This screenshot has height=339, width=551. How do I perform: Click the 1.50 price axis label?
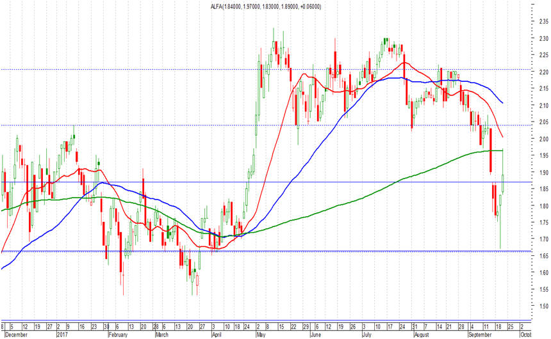pos(543,306)
